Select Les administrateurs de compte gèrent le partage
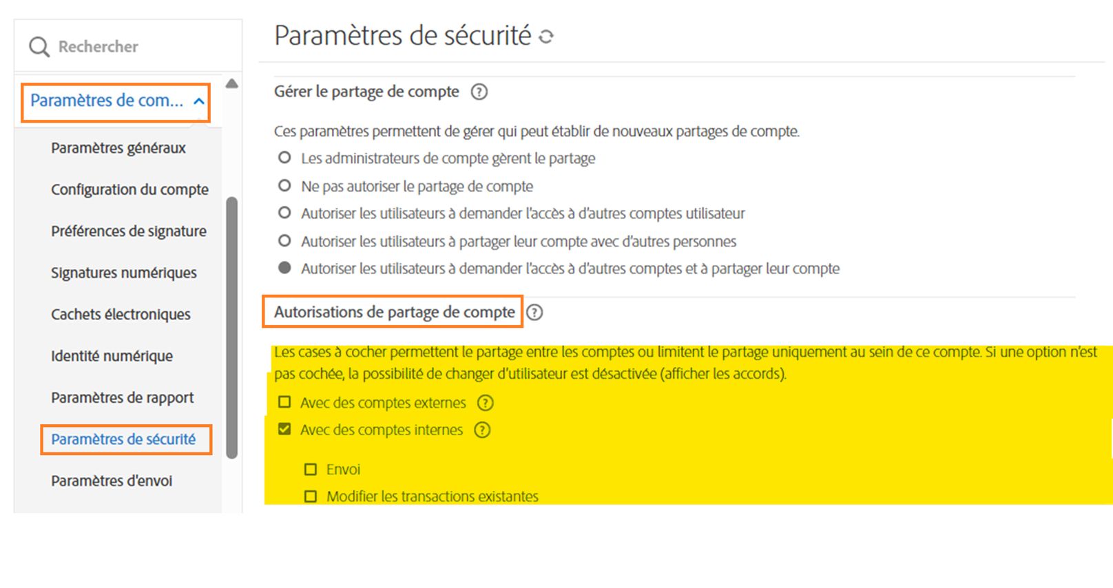Screen dimensions: 1113x588 coord(284,158)
